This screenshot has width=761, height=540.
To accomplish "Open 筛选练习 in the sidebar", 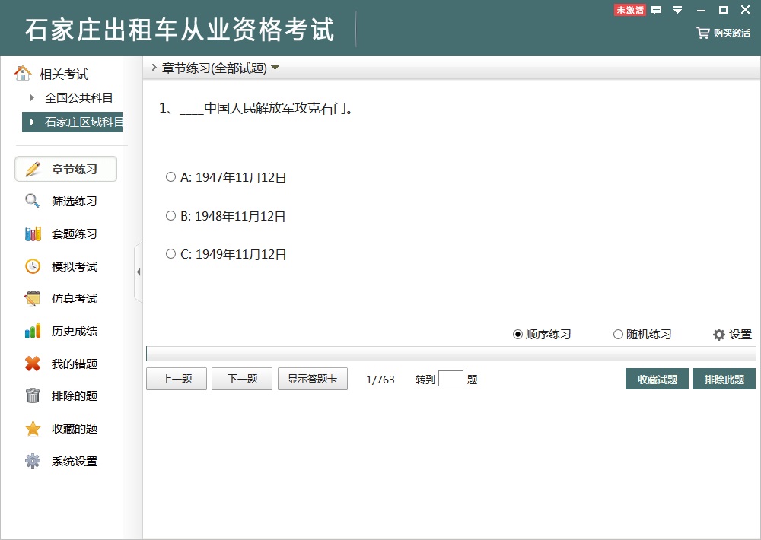I will 66,201.
